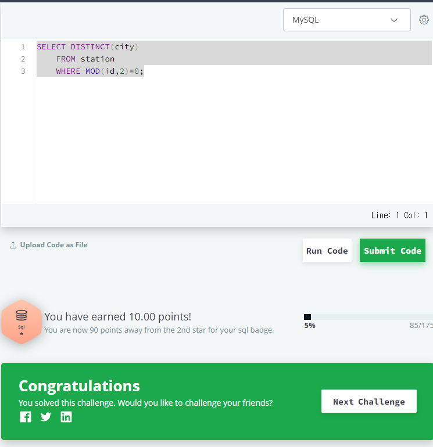Open the MySQL language dropdown
The height and width of the screenshot is (447, 433).
coord(347,20)
